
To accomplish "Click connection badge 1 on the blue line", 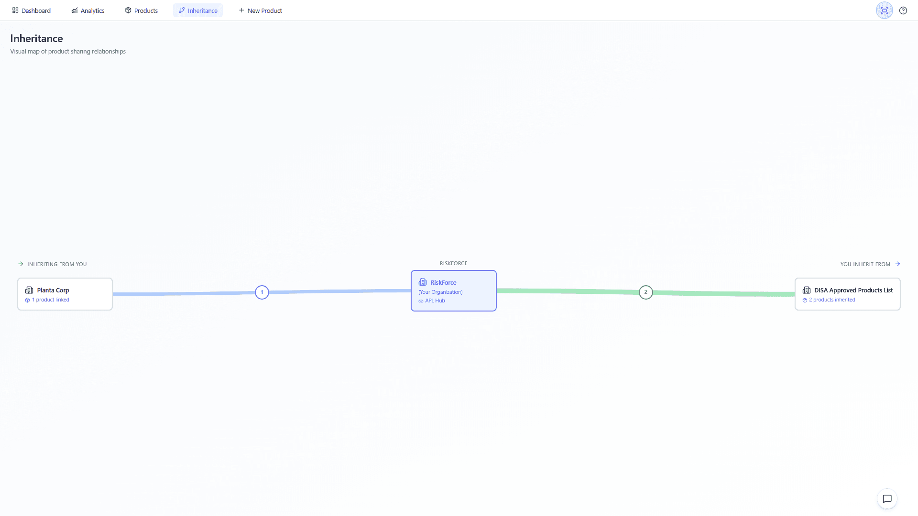I will click(262, 292).
